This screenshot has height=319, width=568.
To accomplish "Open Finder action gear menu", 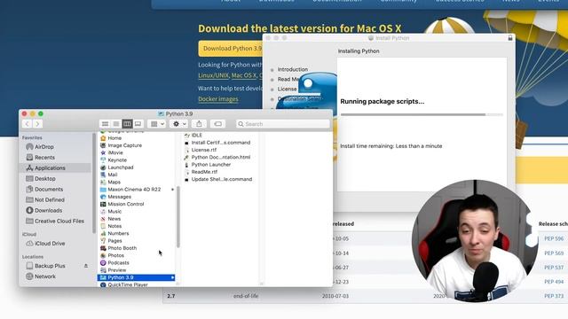I will click(179, 124).
